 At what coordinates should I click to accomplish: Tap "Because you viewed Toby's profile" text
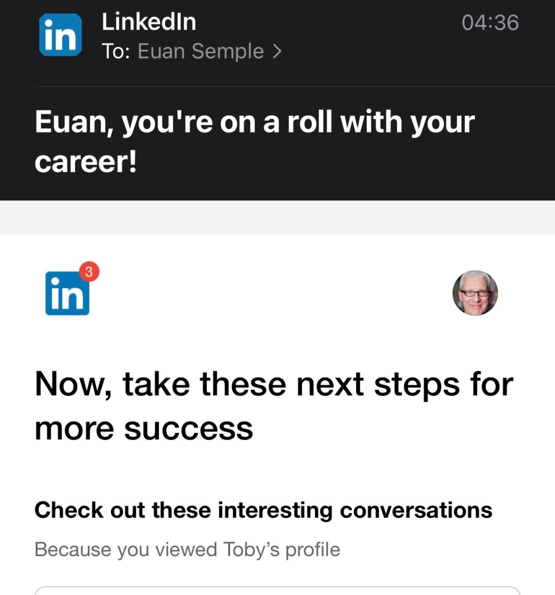click(187, 549)
